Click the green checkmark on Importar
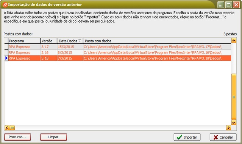Screen dimensions: 242x144 [x=180, y=137]
